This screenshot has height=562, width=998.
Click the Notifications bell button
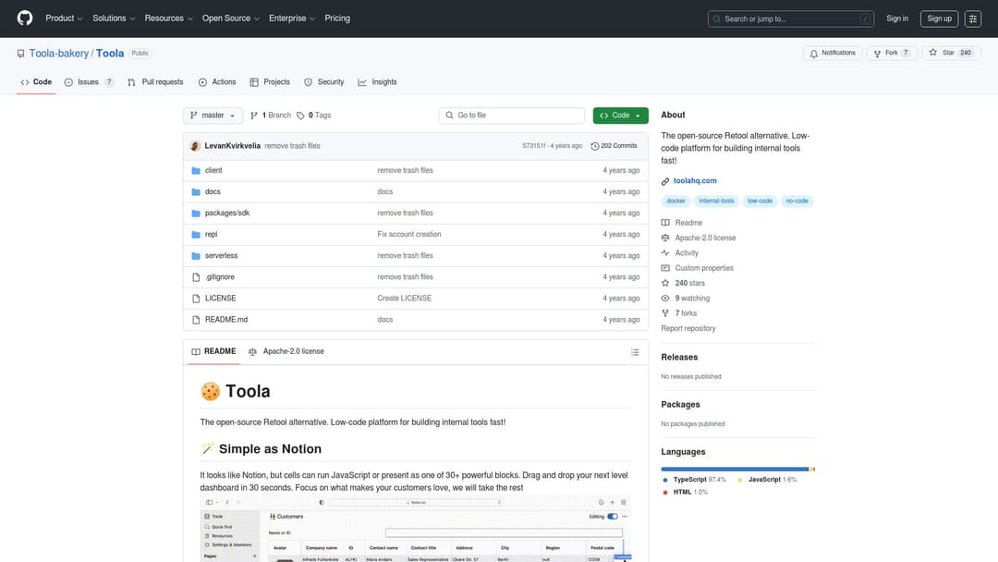[833, 54]
